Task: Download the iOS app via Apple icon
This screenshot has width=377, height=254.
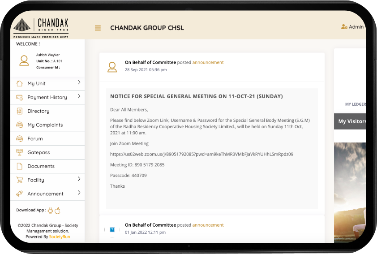Action: click(x=57, y=210)
